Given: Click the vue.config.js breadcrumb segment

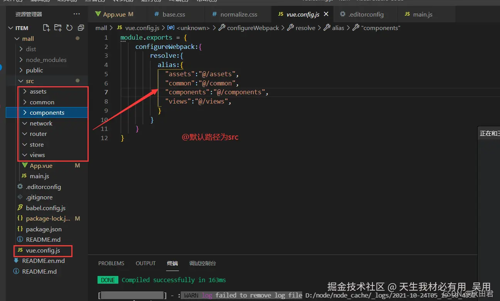Looking at the screenshot, I should [x=142, y=28].
